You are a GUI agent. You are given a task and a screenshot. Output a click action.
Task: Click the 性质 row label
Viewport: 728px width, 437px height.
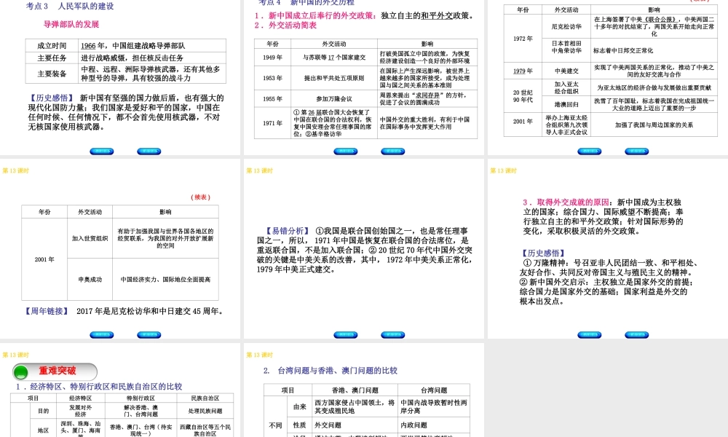299,425
